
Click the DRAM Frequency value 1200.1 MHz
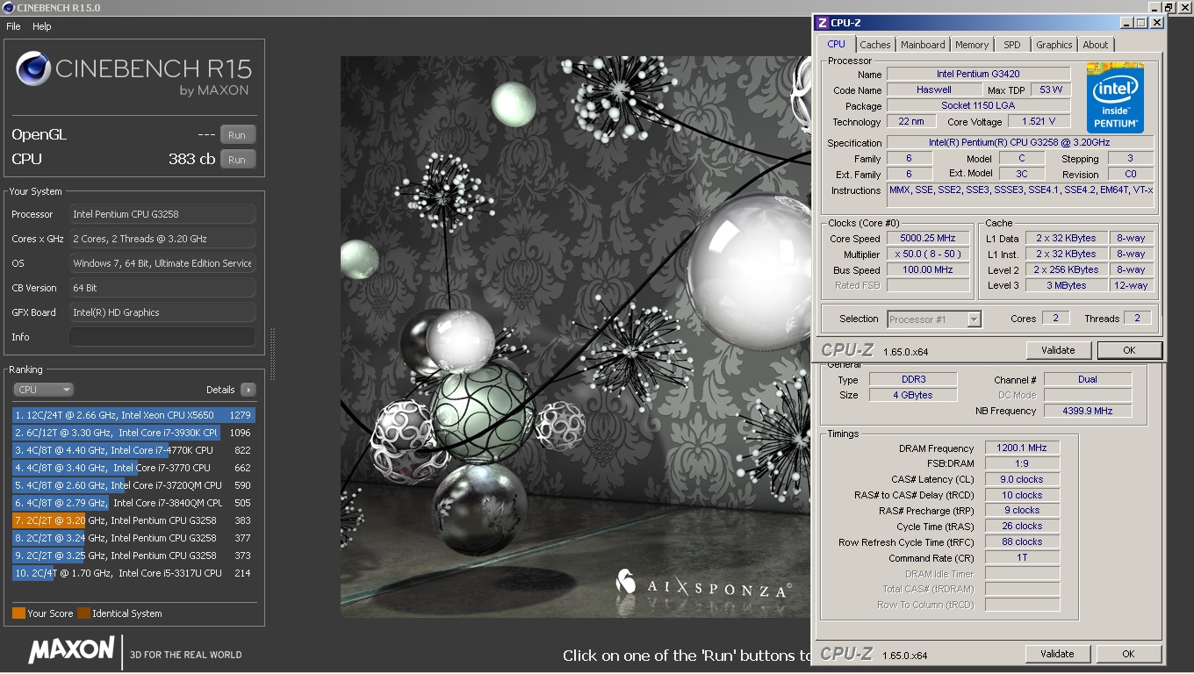[1022, 448]
